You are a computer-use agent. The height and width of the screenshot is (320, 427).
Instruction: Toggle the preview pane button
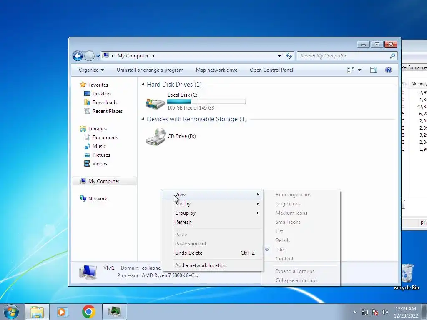374,70
